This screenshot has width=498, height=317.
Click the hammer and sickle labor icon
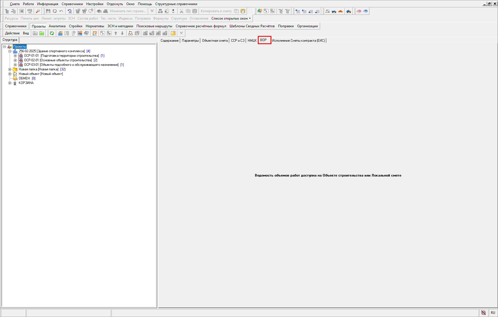(327, 11)
